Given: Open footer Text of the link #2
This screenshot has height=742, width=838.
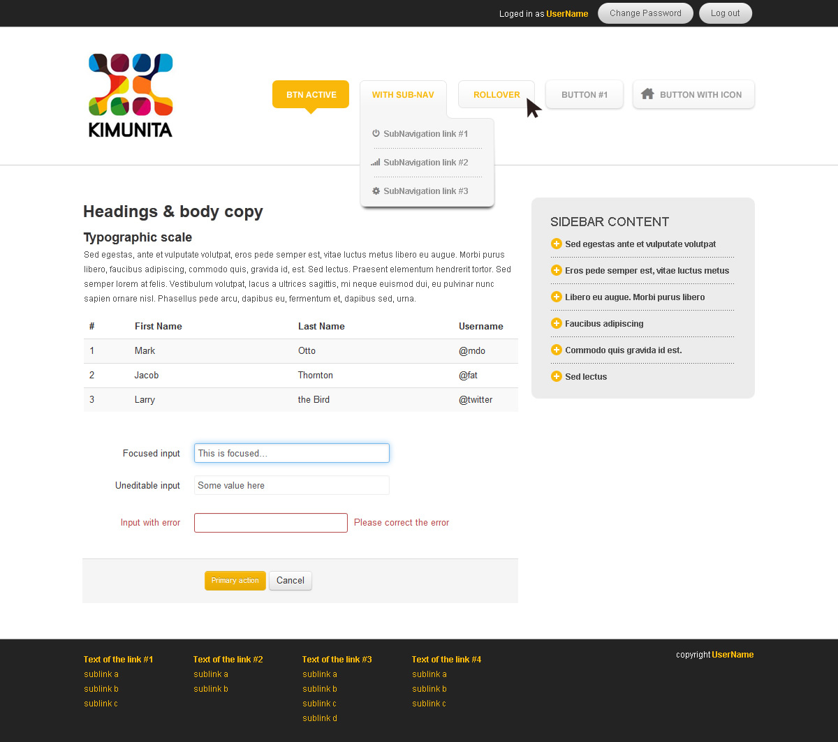Looking at the screenshot, I should (x=228, y=659).
